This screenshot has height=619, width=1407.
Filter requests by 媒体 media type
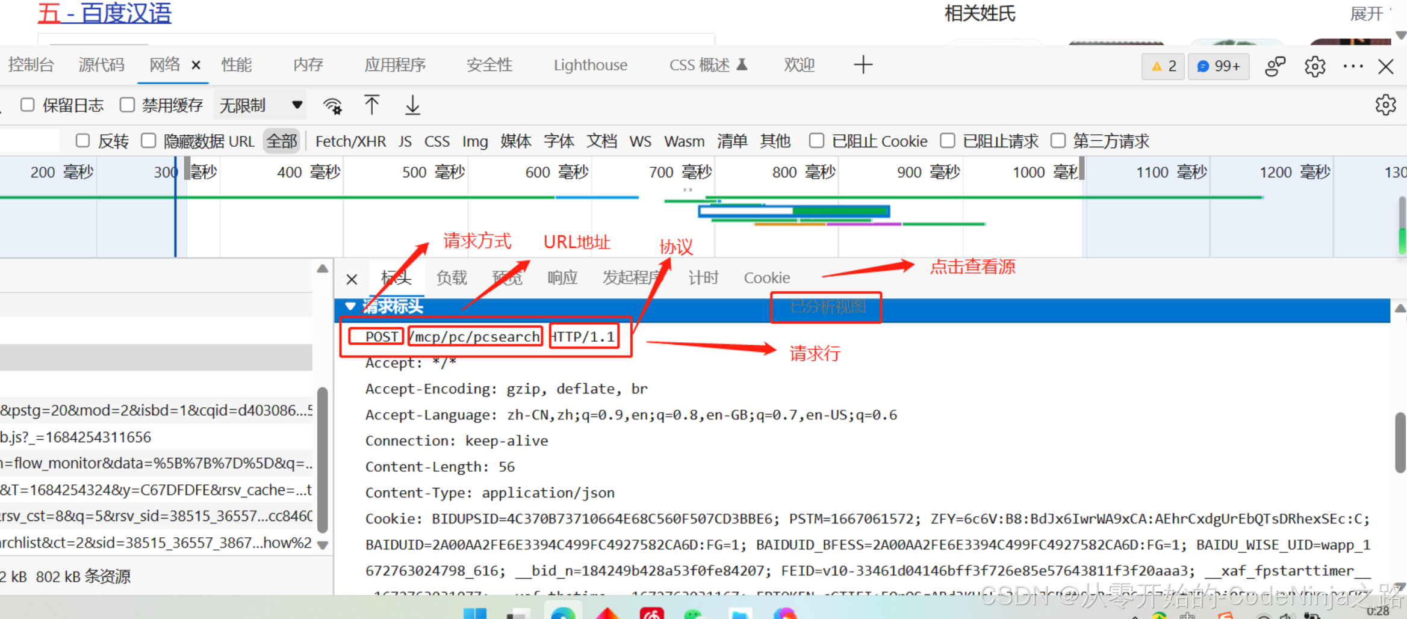(516, 141)
